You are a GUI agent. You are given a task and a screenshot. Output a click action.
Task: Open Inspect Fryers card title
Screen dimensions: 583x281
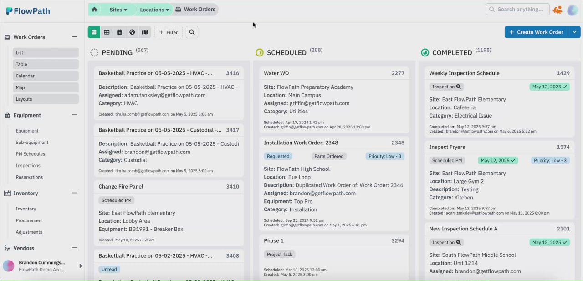(447, 147)
